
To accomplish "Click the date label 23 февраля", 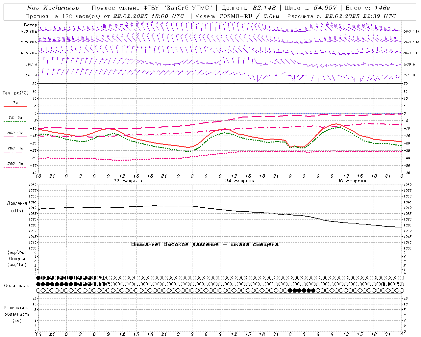I will tap(128, 181).
